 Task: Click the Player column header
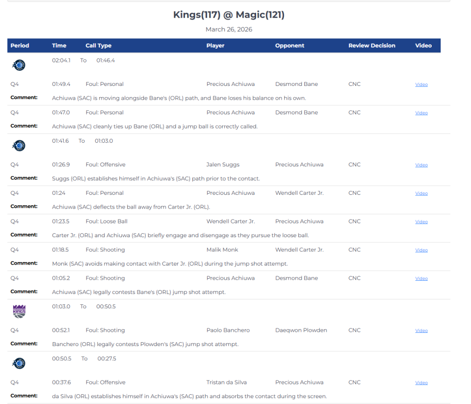click(215, 46)
